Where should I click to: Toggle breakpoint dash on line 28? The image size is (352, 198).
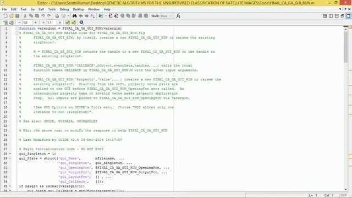tap(10, 154)
